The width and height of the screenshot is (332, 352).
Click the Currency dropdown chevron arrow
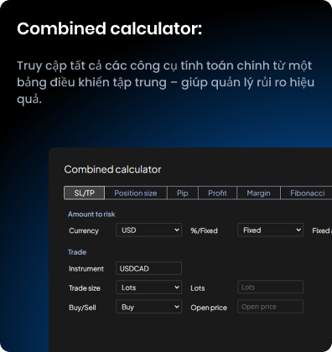pos(177,230)
